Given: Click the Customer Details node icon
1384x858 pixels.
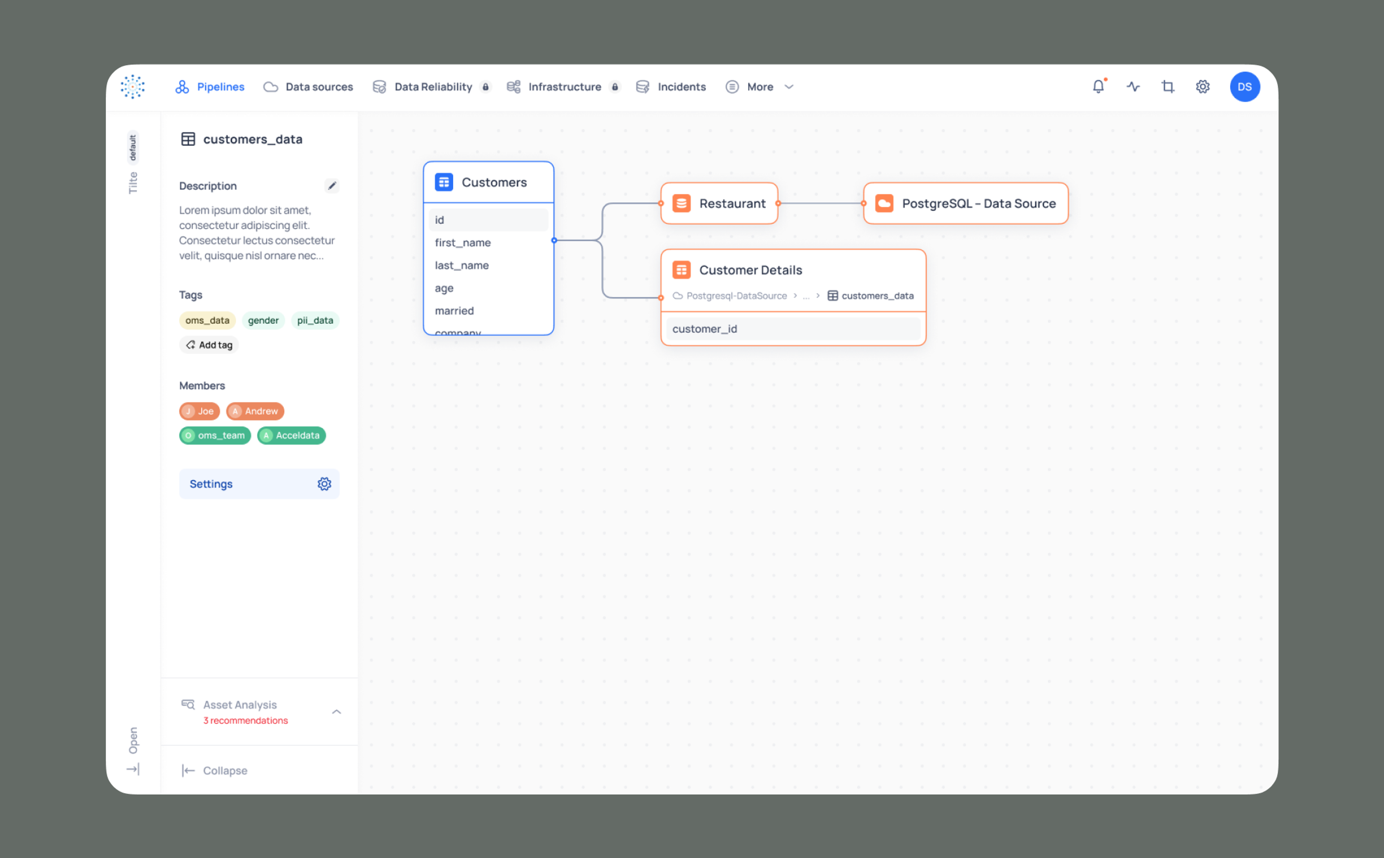Looking at the screenshot, I should click(x=681, y=270).
